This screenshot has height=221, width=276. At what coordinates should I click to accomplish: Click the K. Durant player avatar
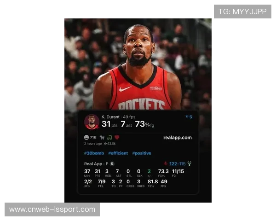[x=92, y=122]
